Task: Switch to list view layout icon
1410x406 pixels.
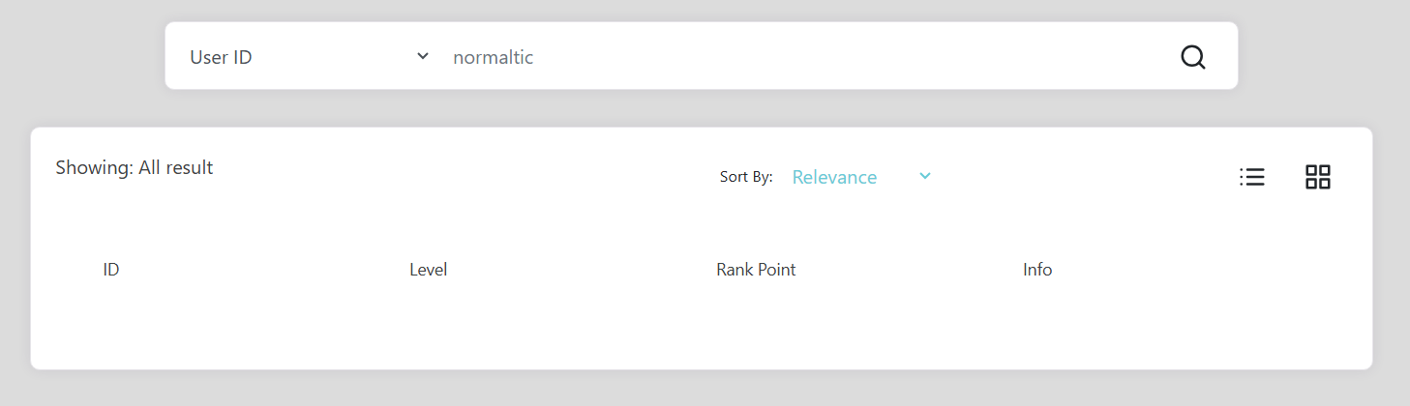Action: pos(1252,177)
